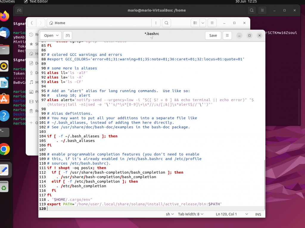This screenshot has height=228, width=305.
Task: Go forward in the Files window
Action: [x=41, y=23]
